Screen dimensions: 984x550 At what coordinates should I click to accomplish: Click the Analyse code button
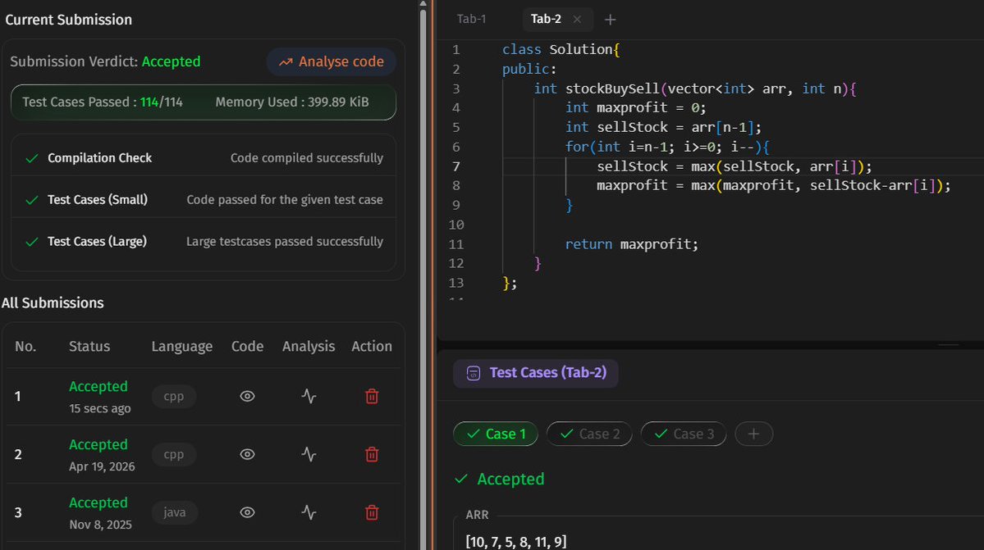(x=332, y=61)
